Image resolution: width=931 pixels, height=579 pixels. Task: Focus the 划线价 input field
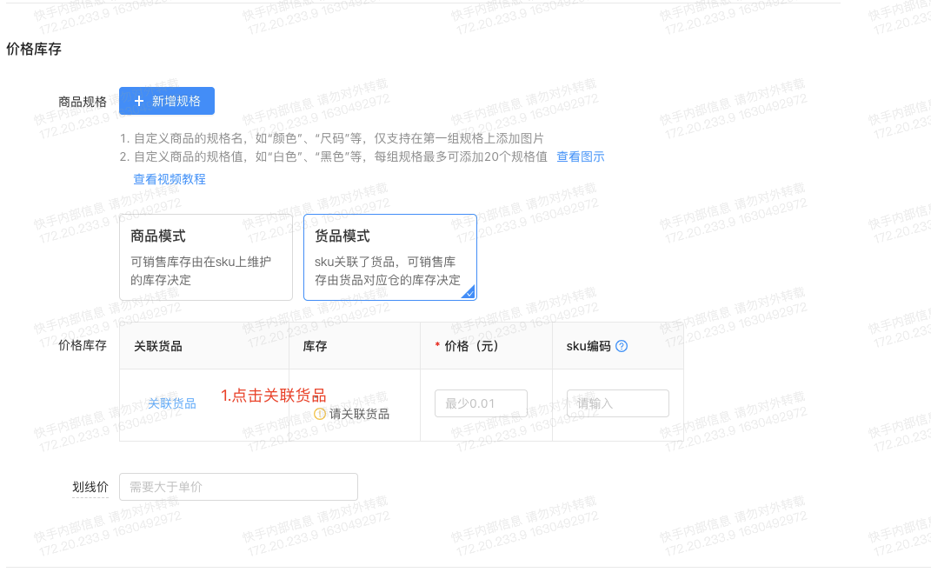pyautogui.click(x=239, y=487)
